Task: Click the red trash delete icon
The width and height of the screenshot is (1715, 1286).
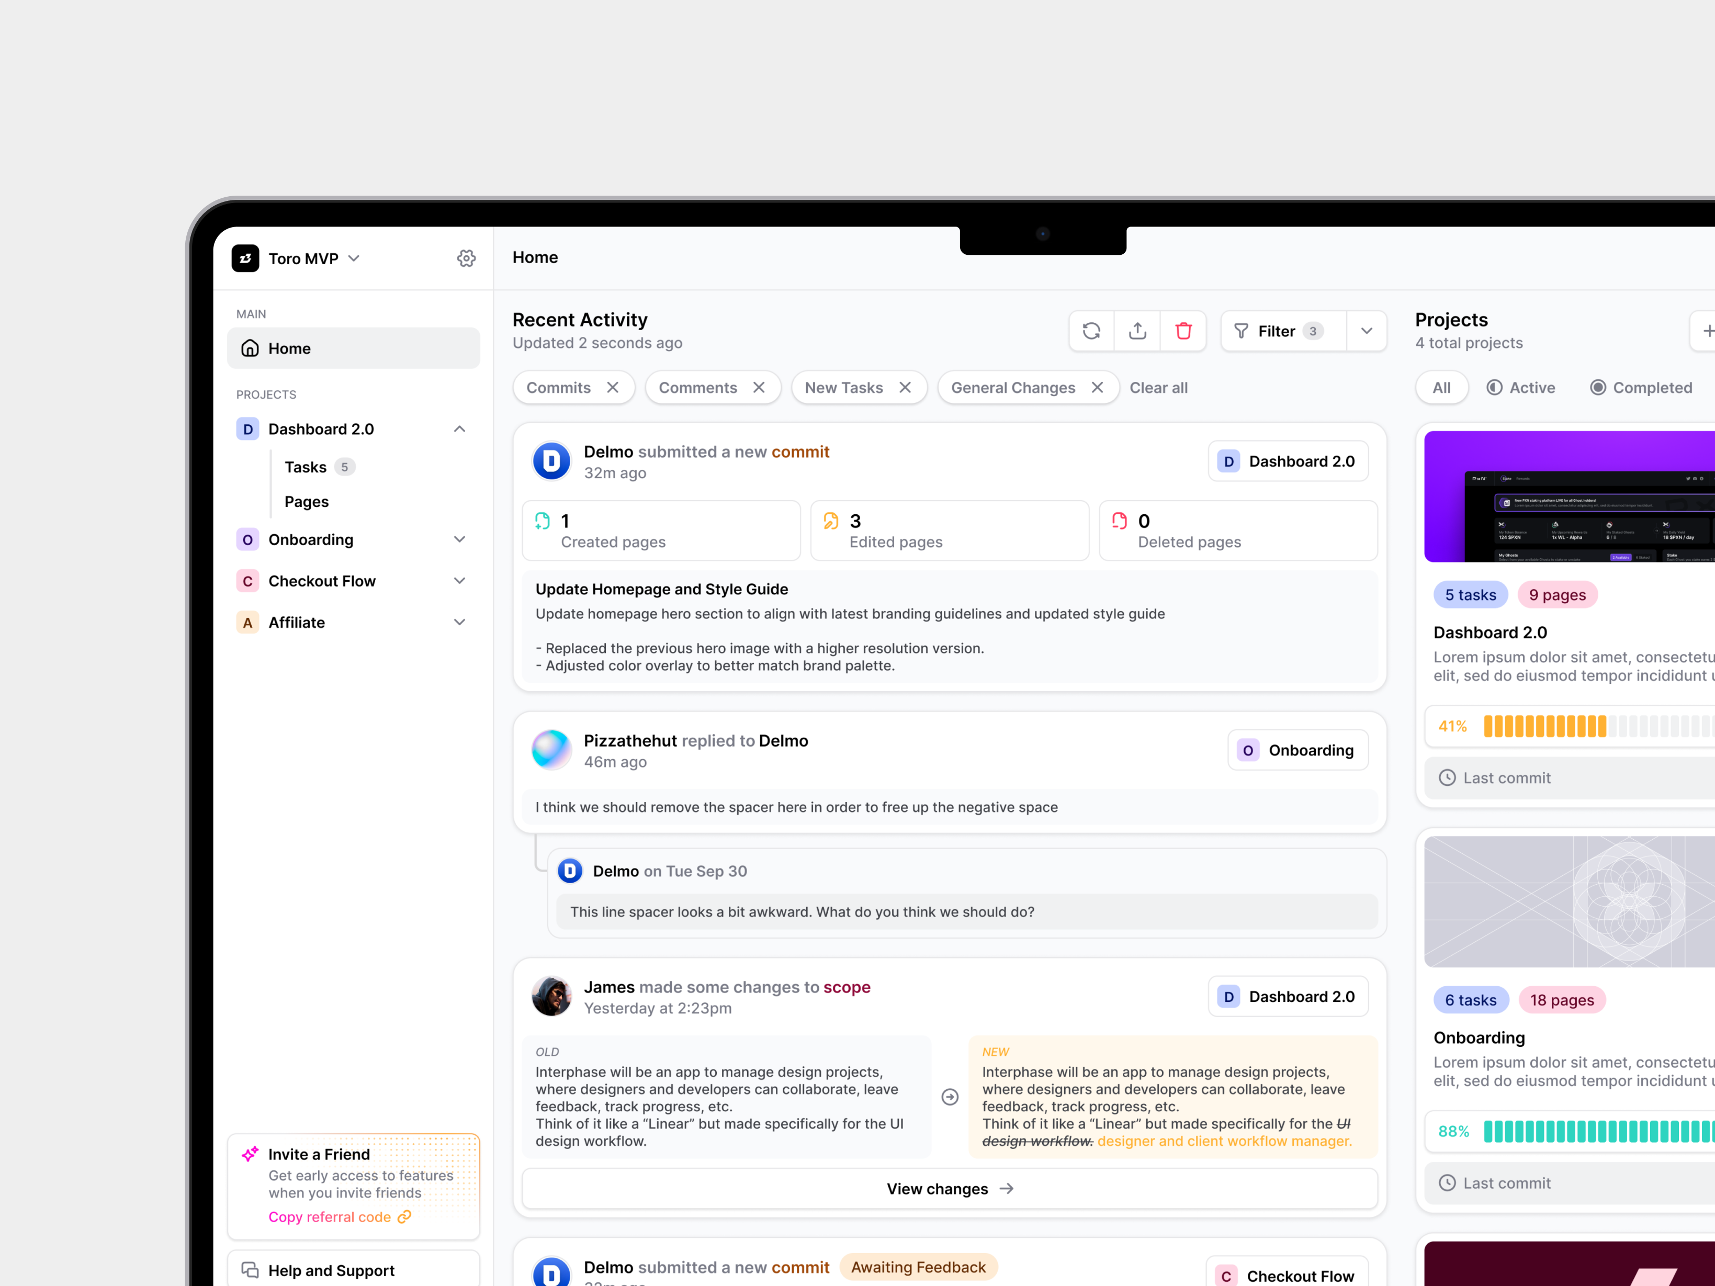Action: [1182, 331]
